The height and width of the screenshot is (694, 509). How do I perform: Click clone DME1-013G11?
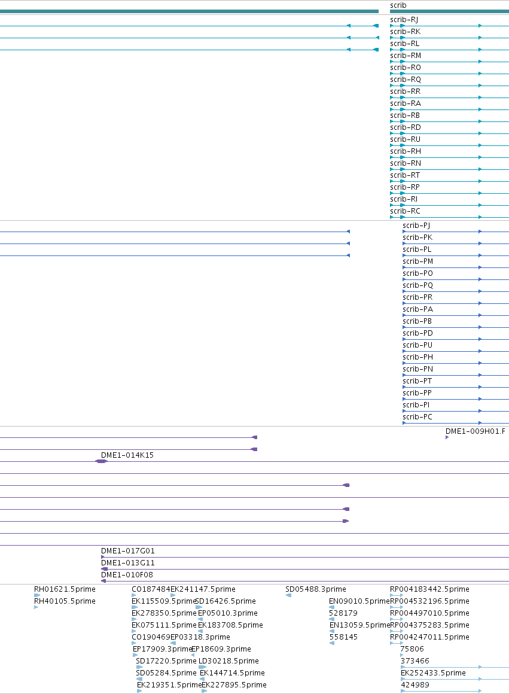tap(128, 562)
